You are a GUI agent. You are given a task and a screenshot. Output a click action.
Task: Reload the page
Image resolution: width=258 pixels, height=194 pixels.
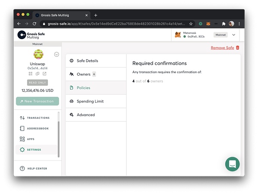[x=34, y=24]
